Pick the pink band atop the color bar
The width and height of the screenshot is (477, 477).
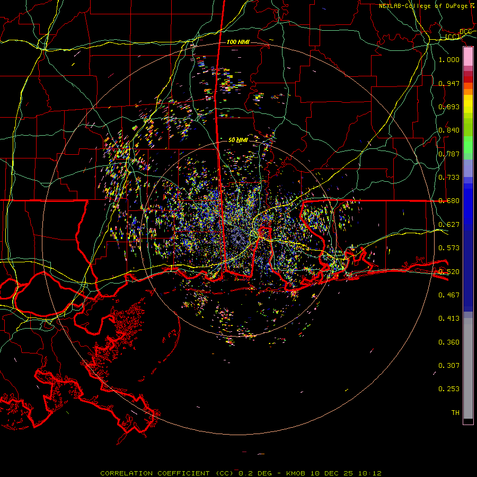[468, 56]
